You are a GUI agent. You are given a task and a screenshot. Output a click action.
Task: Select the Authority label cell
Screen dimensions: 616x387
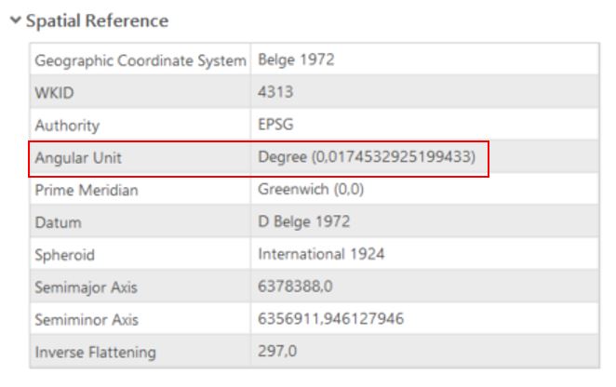[67, 126]
